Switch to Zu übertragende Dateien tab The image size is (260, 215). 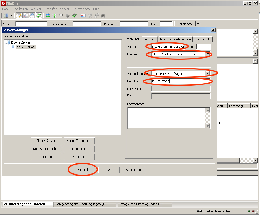tap(27, 204)
